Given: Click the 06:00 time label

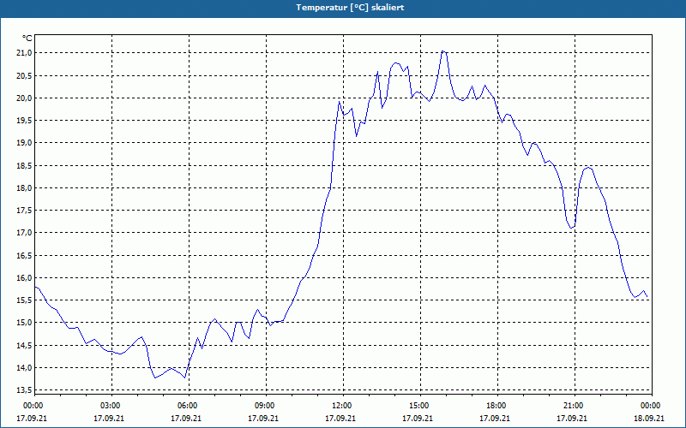Looking at the screenshot, I should pyautogui.click(x=189, y=406).
